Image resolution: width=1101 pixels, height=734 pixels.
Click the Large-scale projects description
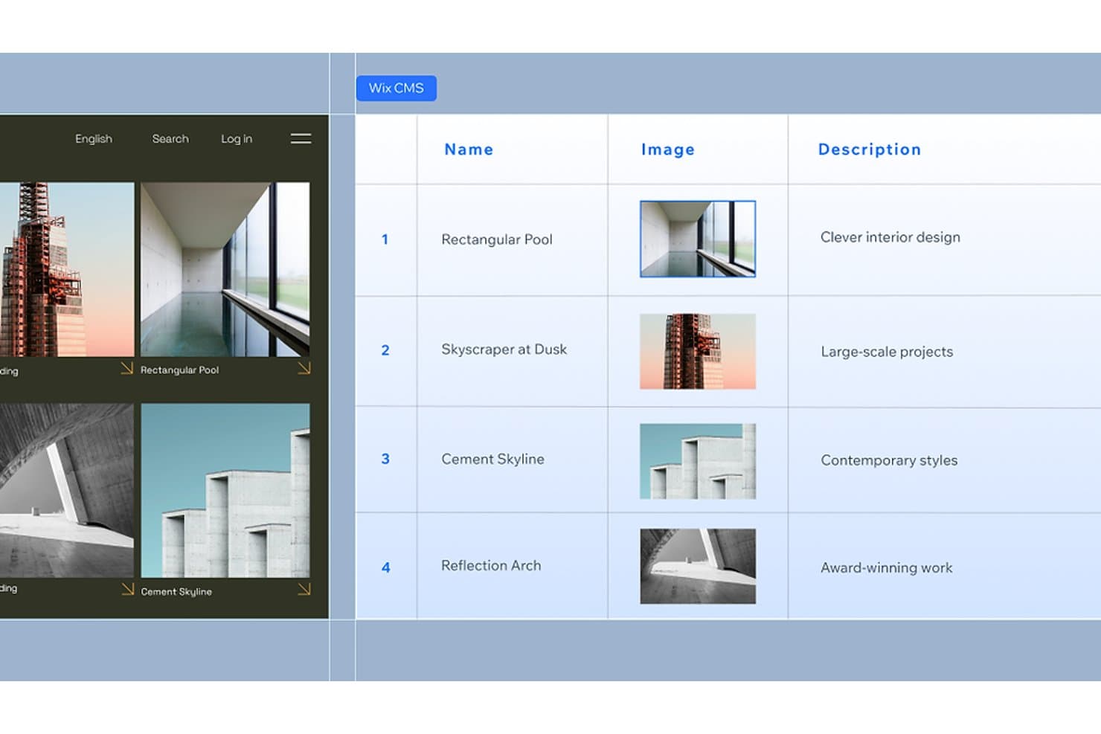pyautogui.click(x=887, y=352)
